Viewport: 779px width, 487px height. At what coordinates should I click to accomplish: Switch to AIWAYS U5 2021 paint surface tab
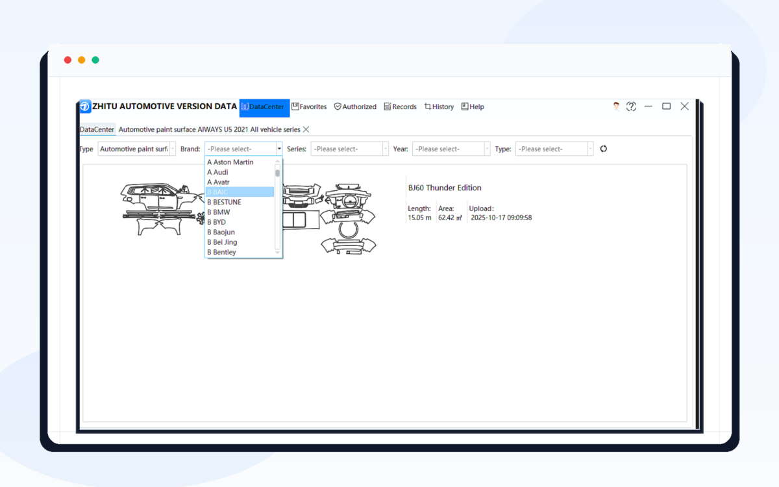pos(209,129)
